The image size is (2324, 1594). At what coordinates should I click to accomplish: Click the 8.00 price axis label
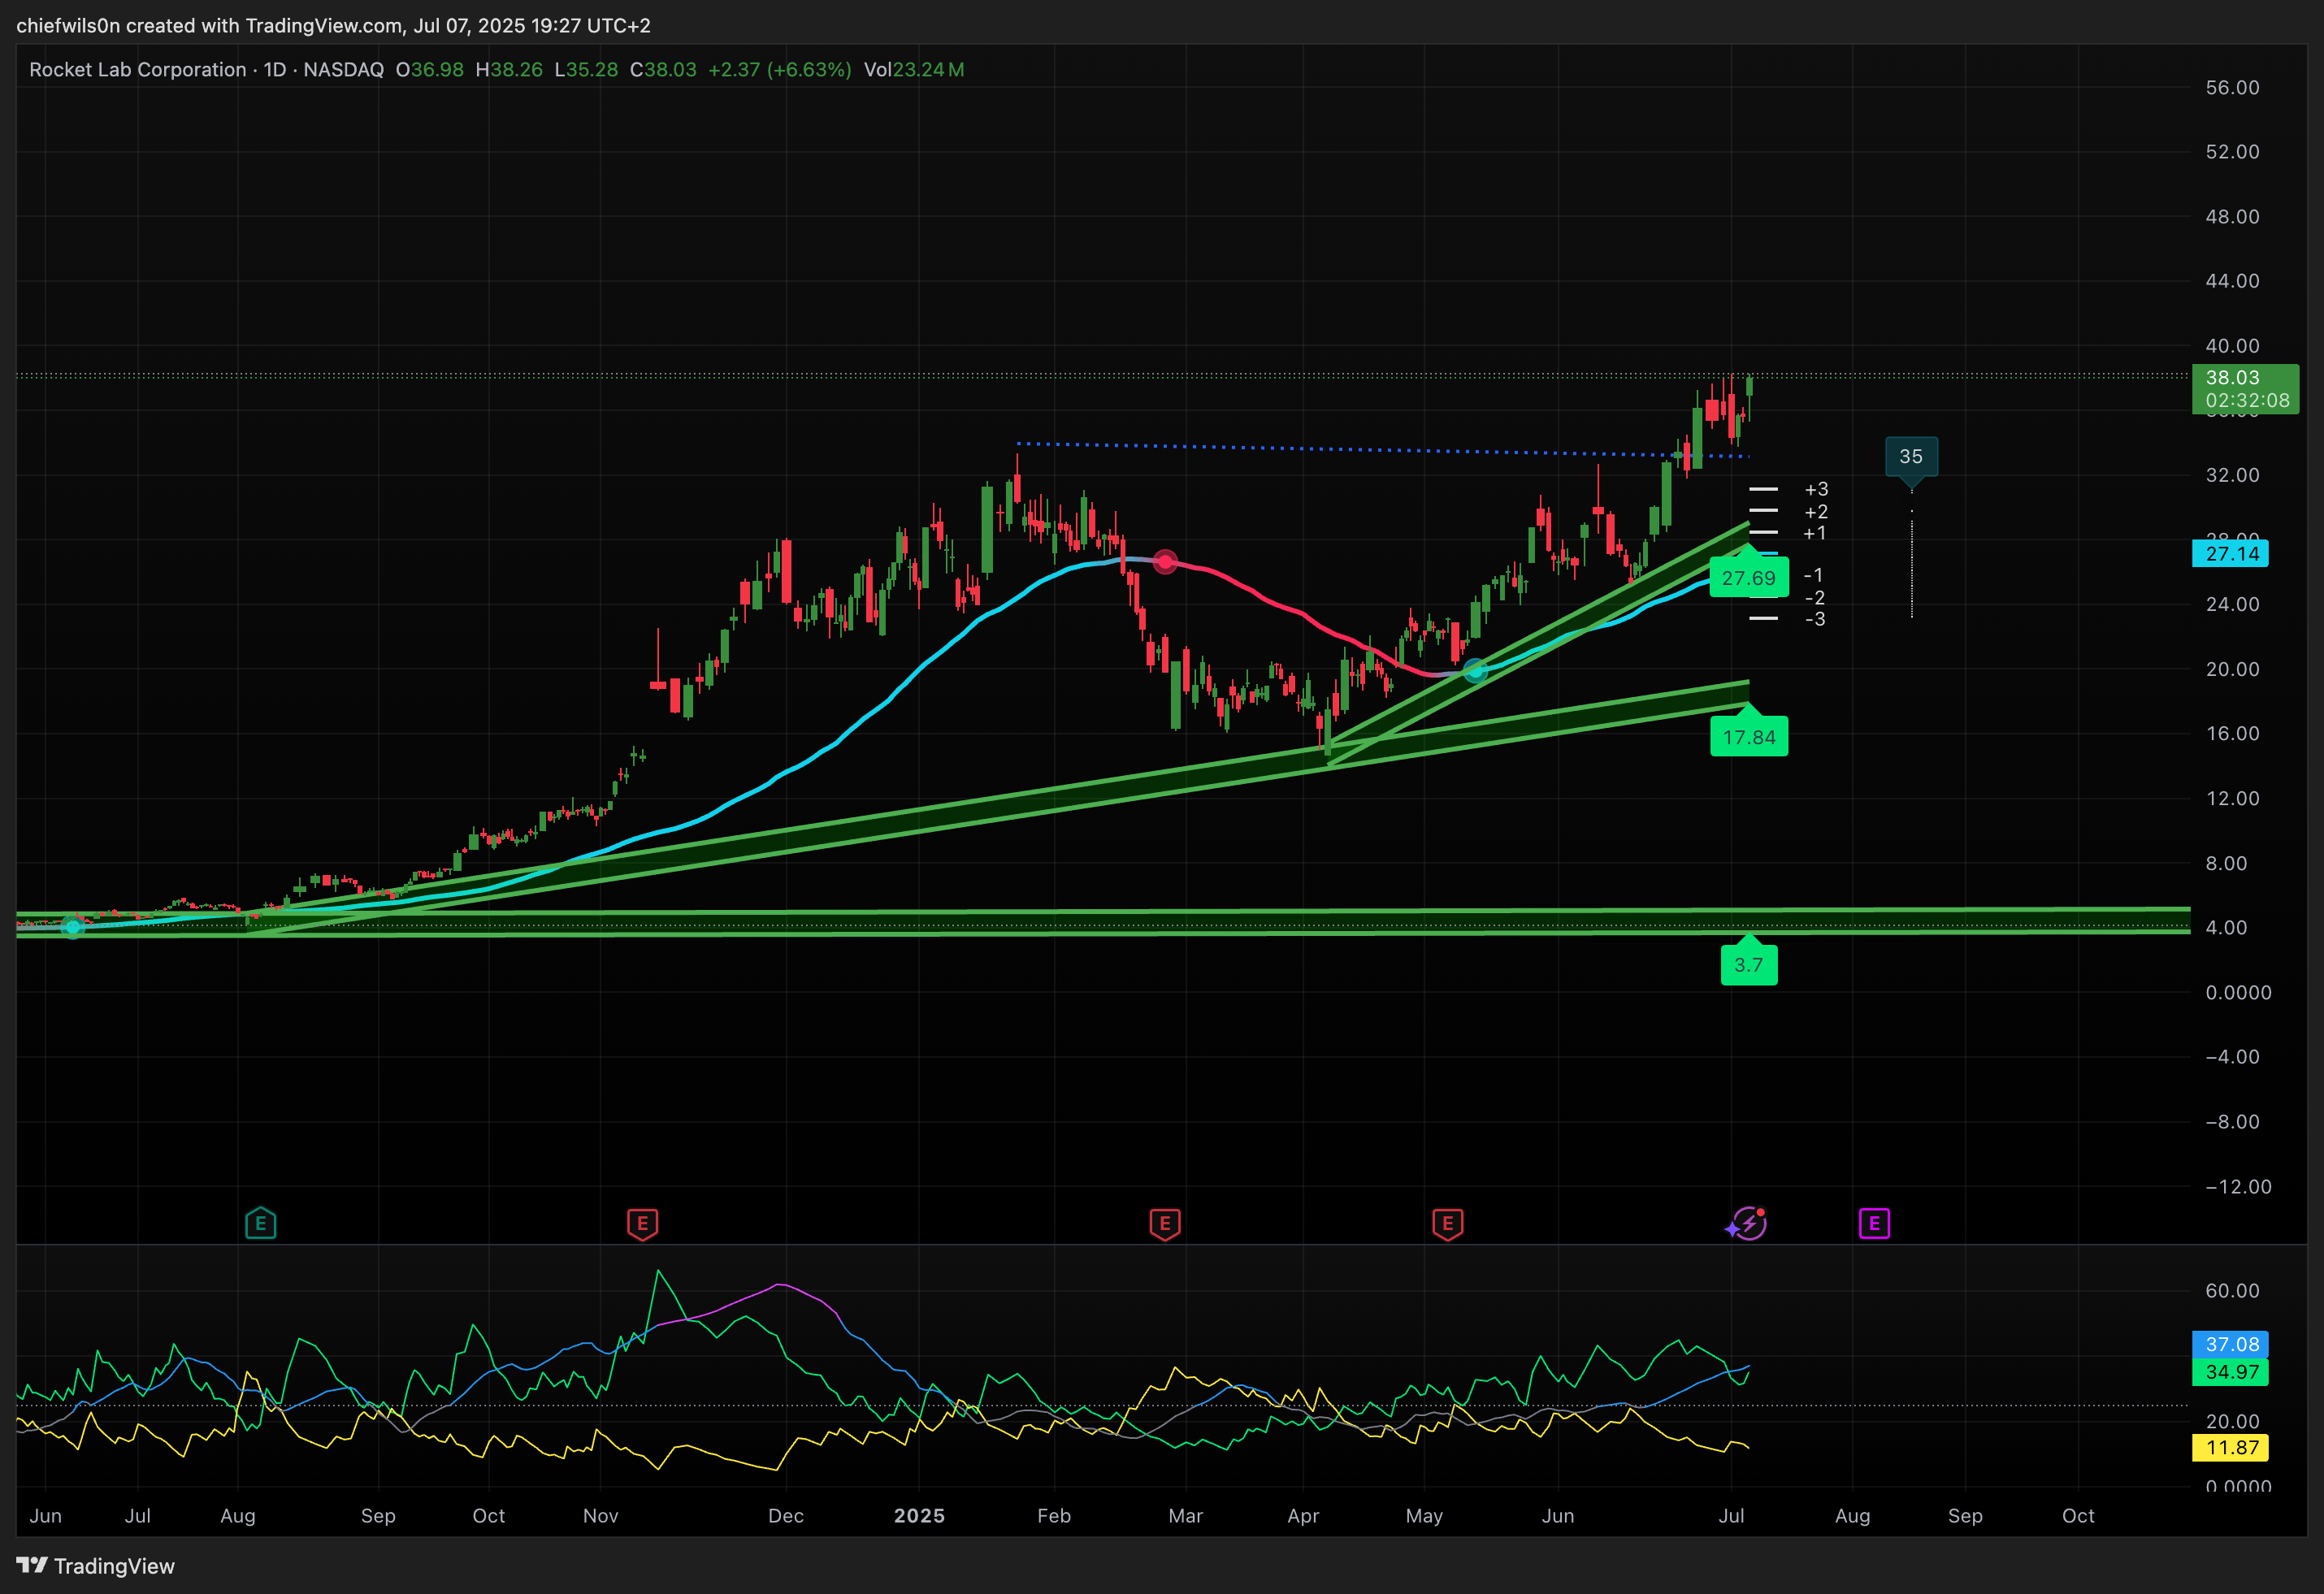click(2226, 863)
